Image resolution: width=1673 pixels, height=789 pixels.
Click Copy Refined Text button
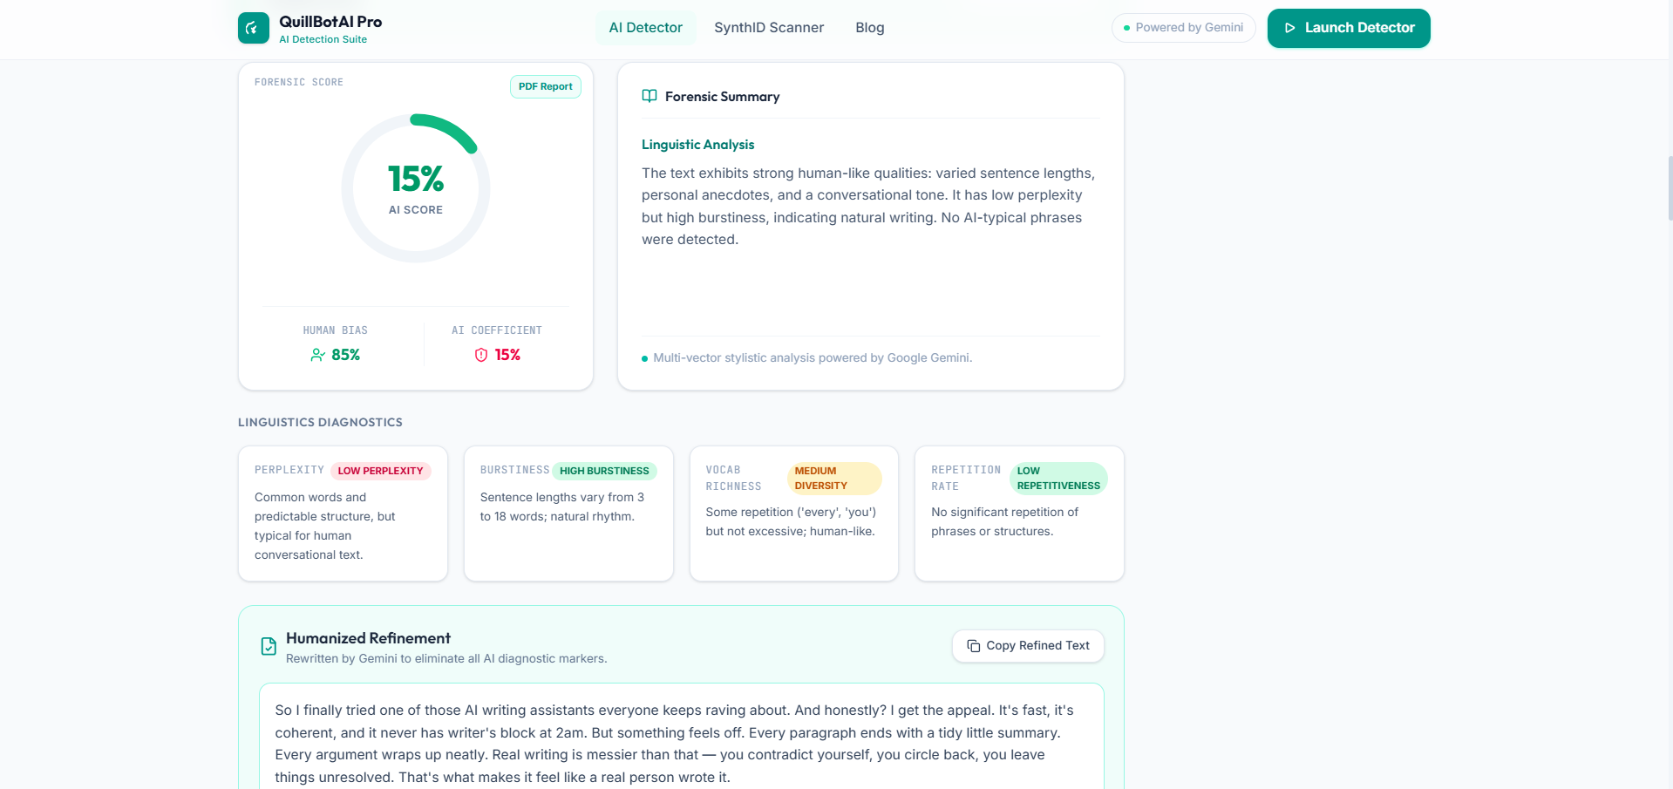[1029, 646]
